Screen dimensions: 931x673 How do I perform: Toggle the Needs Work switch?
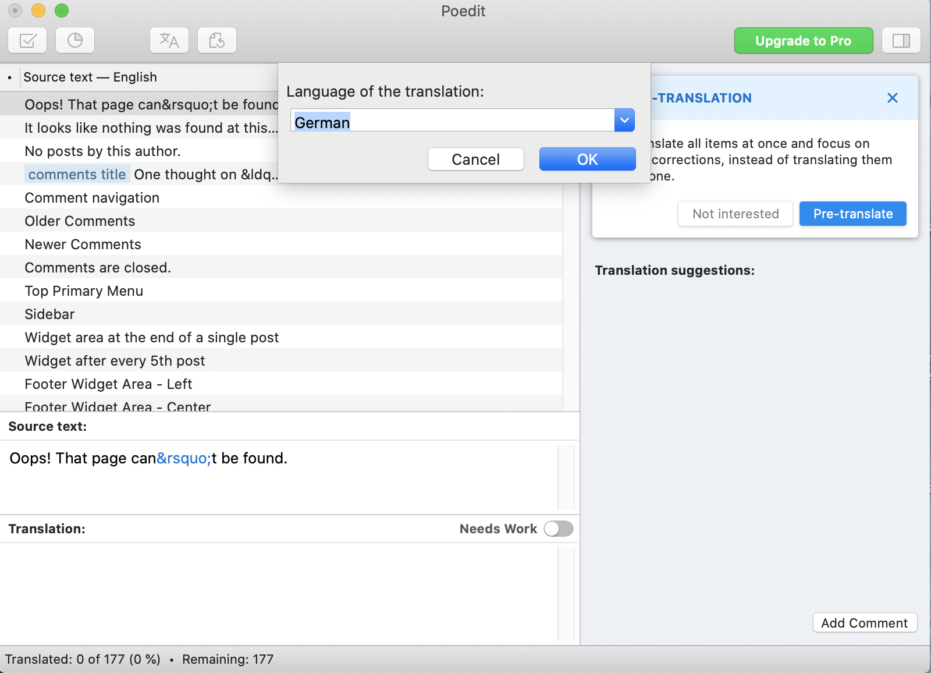[558, 529]
